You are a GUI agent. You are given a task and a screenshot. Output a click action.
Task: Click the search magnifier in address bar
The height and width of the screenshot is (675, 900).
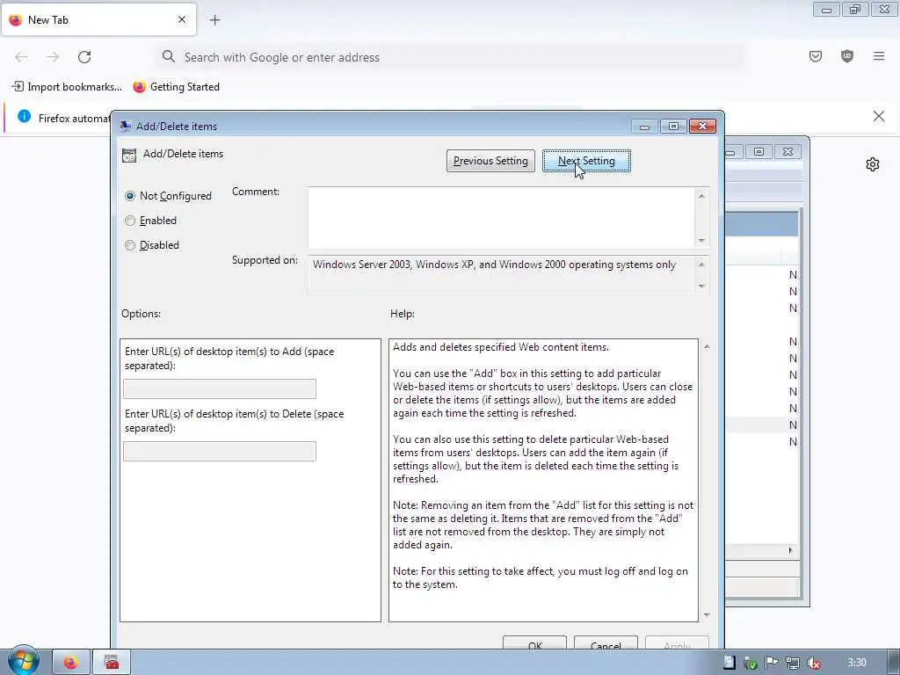pos(168,56)
